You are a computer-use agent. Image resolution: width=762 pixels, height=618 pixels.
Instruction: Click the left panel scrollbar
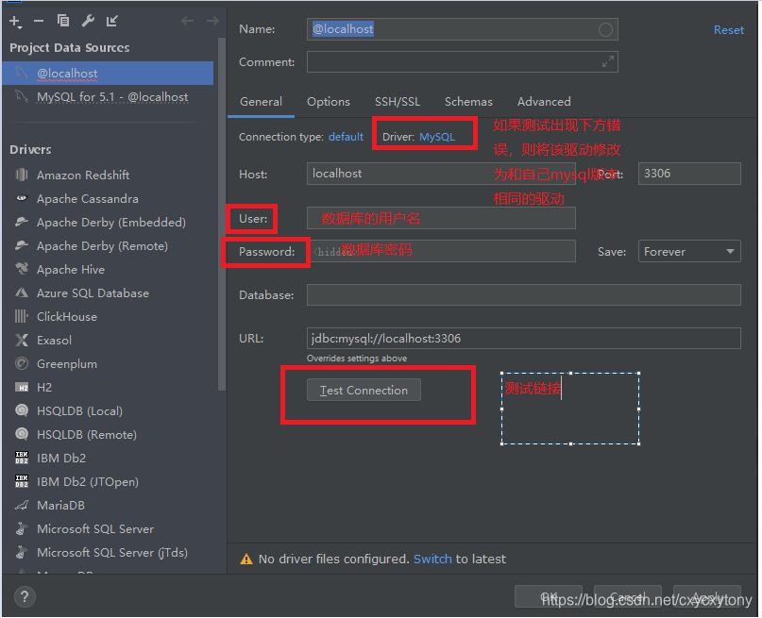click(222, 213)
